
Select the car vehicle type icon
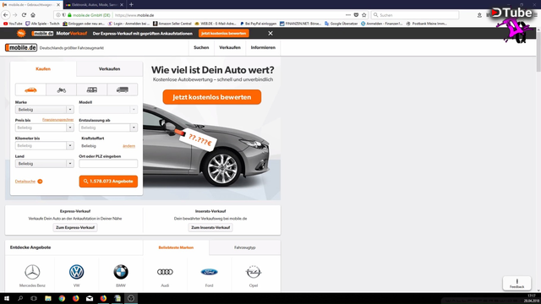pos(30,90)
